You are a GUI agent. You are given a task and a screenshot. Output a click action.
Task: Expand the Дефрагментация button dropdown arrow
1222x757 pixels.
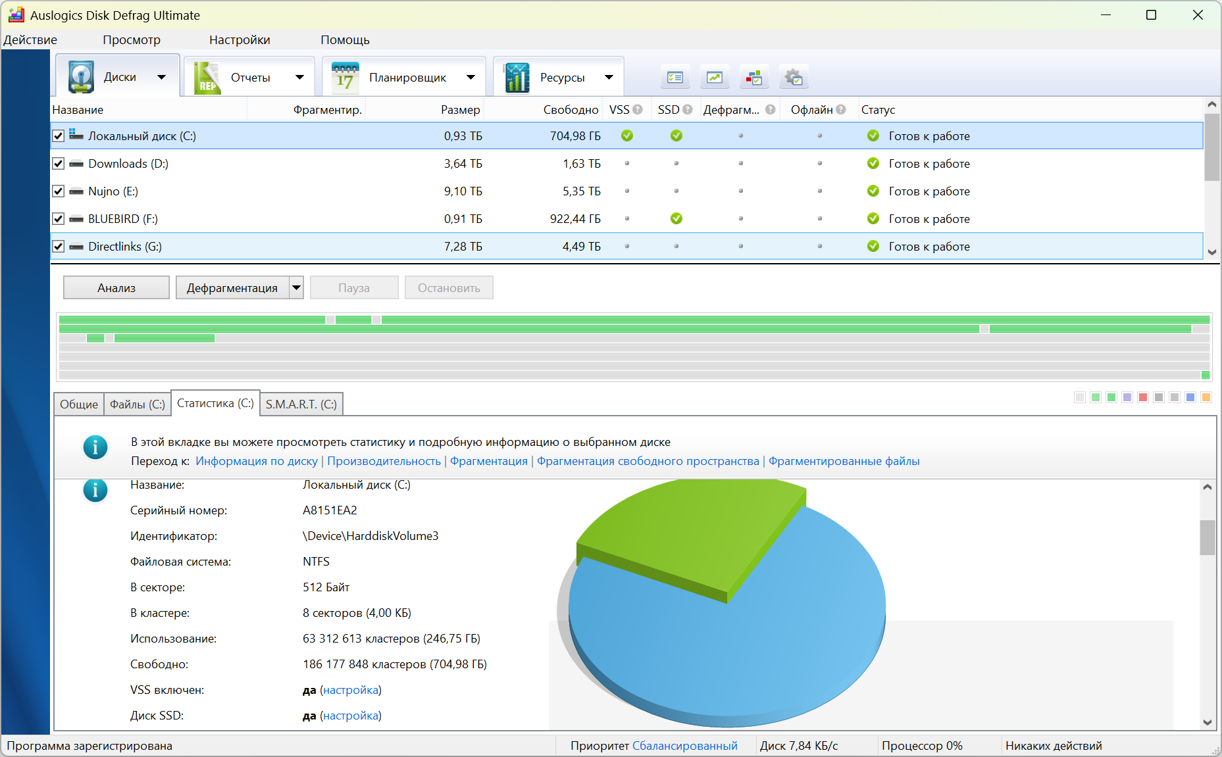coord(297,287)
